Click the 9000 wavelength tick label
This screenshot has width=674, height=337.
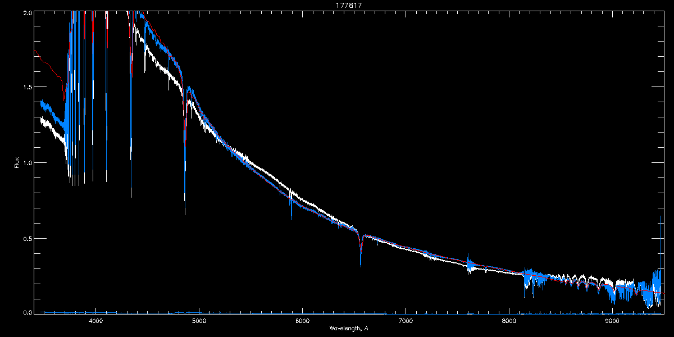(x=612, y=321)
